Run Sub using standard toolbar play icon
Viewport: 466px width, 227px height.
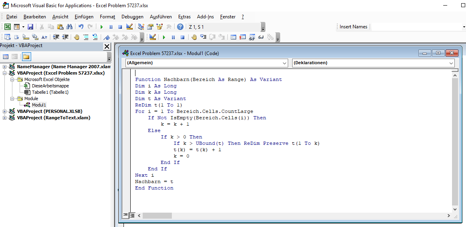(x=102, y=27)
